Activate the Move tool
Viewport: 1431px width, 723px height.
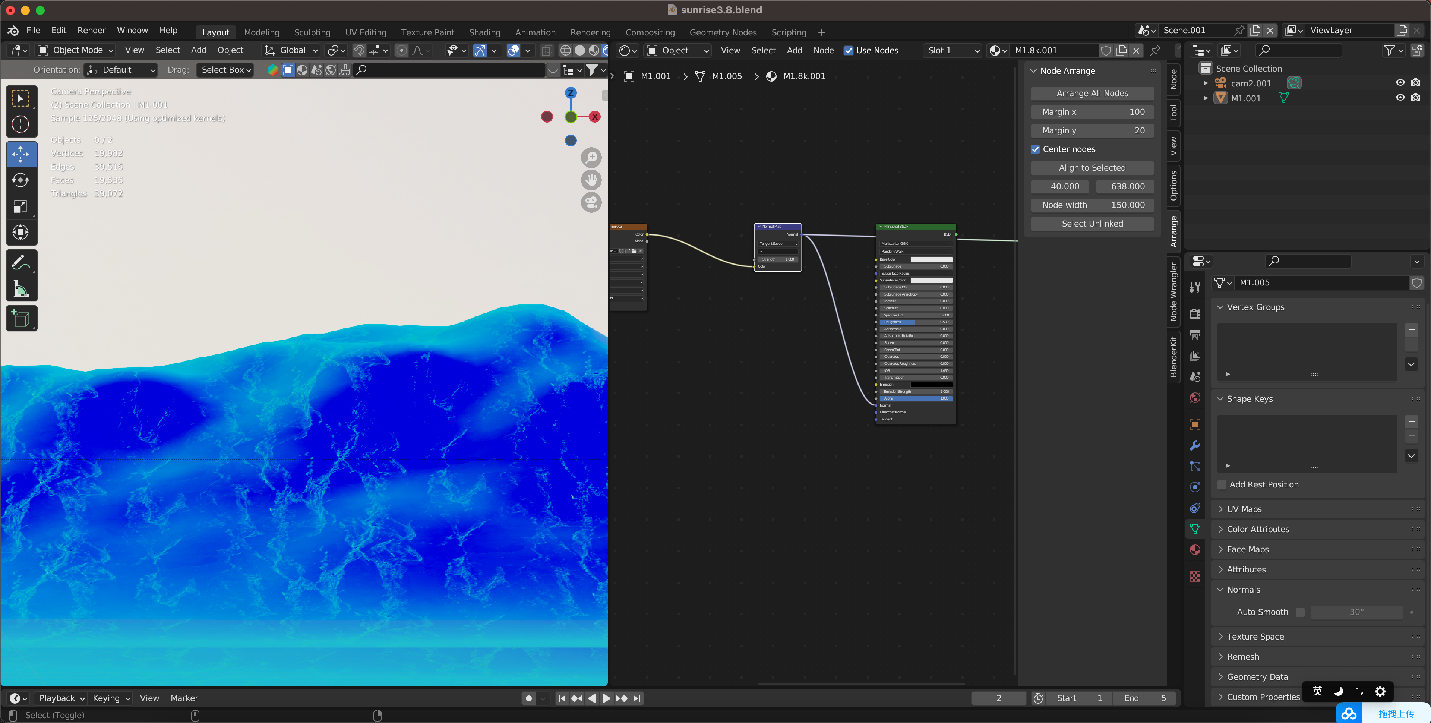tap(21, 154)
